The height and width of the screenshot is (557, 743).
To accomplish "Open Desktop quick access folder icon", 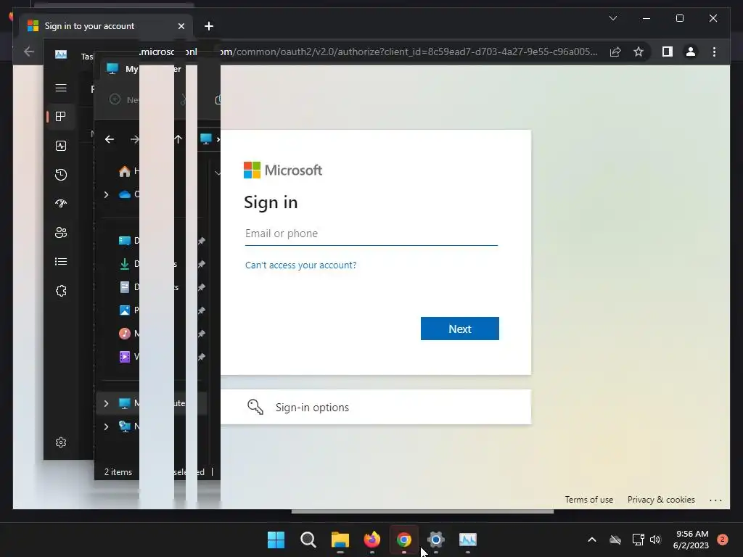I will click(125, 241).
